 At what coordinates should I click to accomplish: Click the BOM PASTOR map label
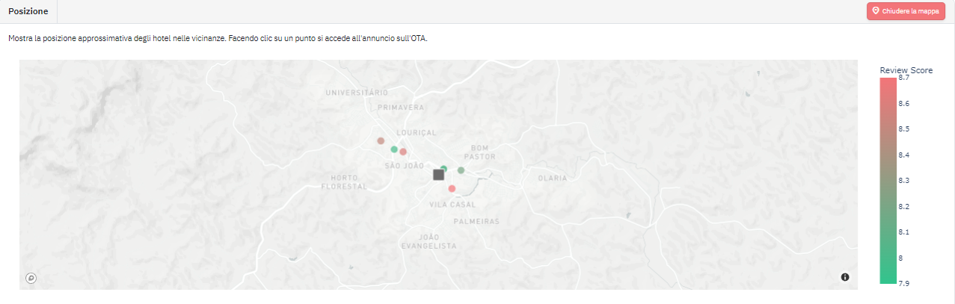pos(480,152)
